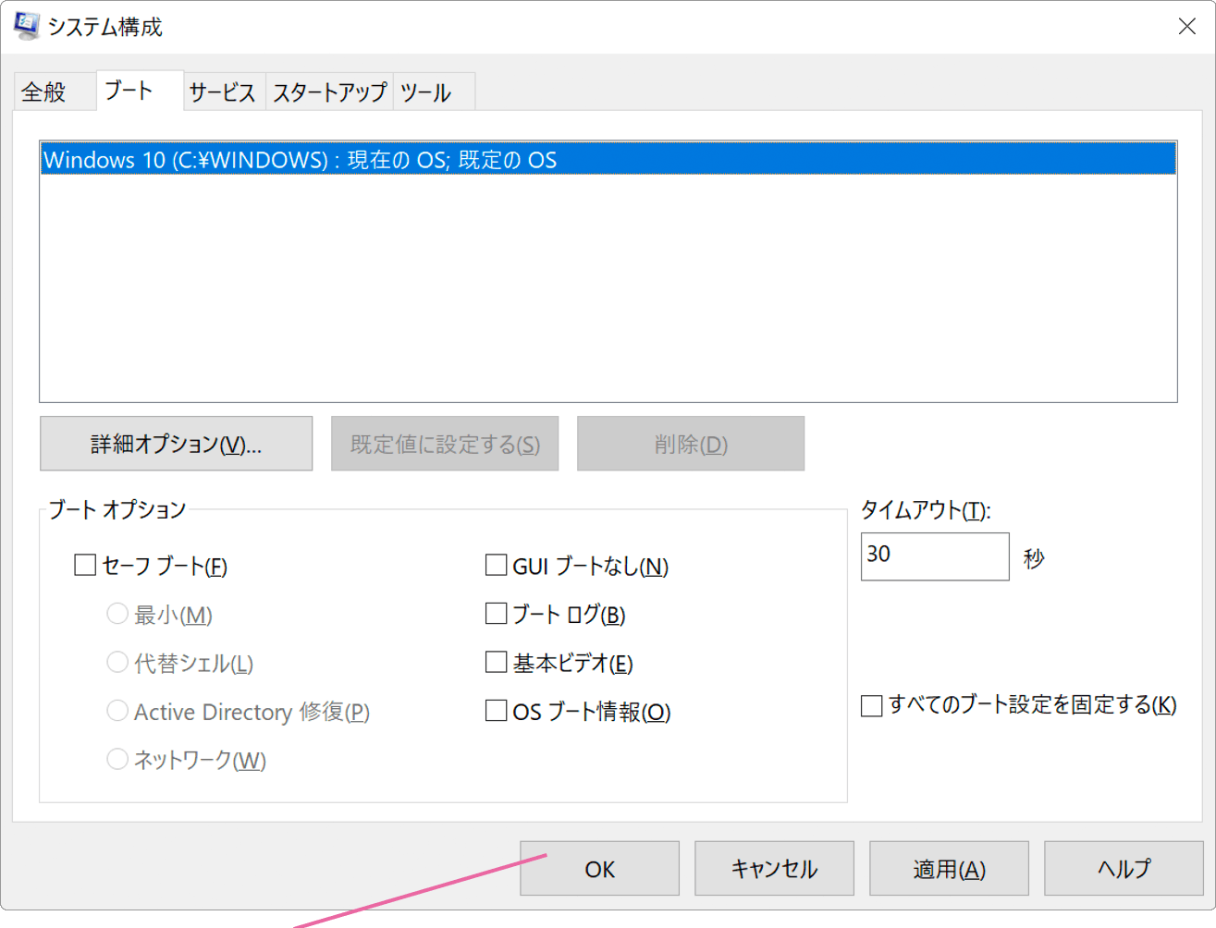Click the 削除(D) button
Image resolution: width=1216 pixels, height=928 pixels.
[691, 444]
